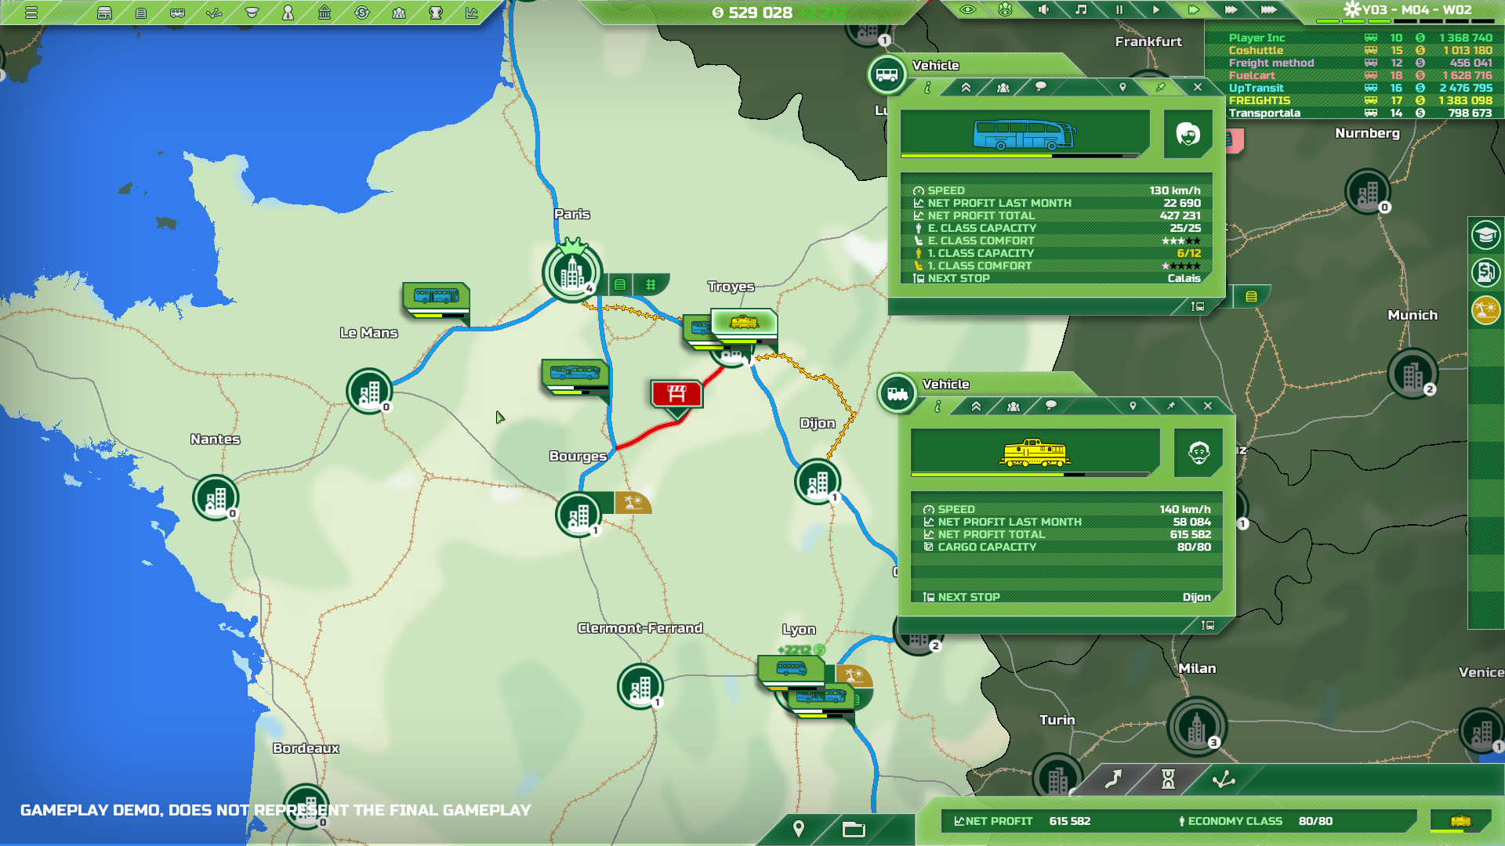Screen dimensions: 1505x846
Task: Set game speed to triple fast-forward
Action: (1231, 9)
